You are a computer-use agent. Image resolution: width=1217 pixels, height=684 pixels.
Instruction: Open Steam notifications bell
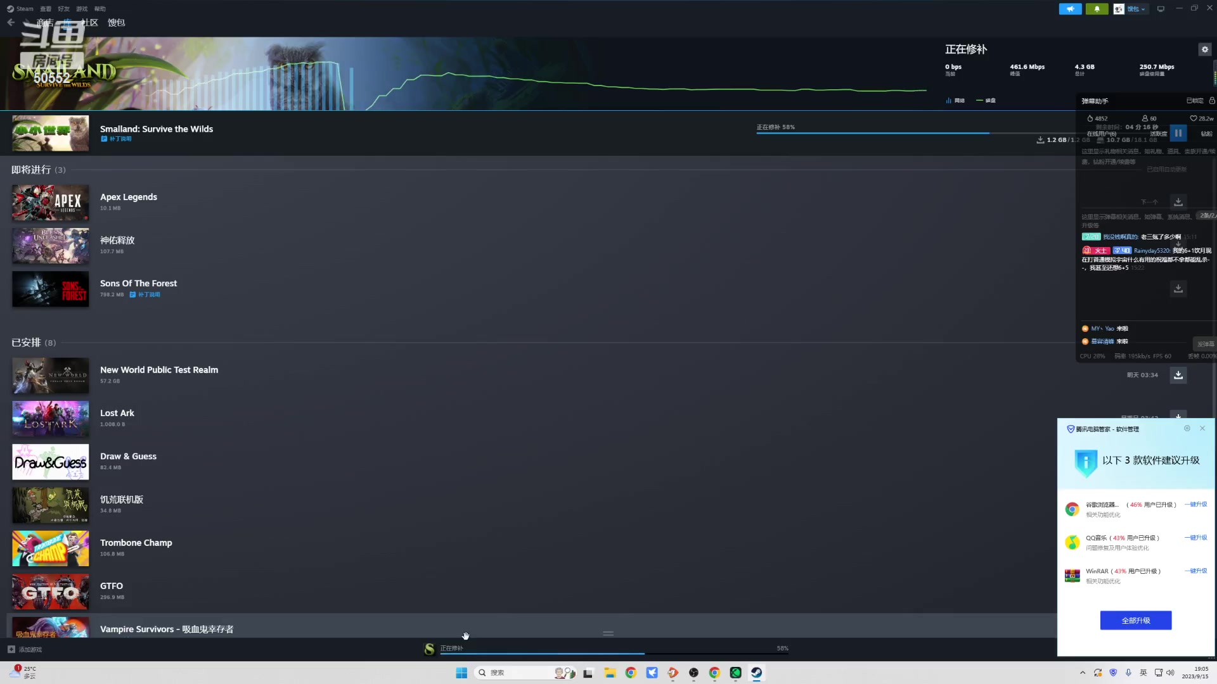[1097, 9]
